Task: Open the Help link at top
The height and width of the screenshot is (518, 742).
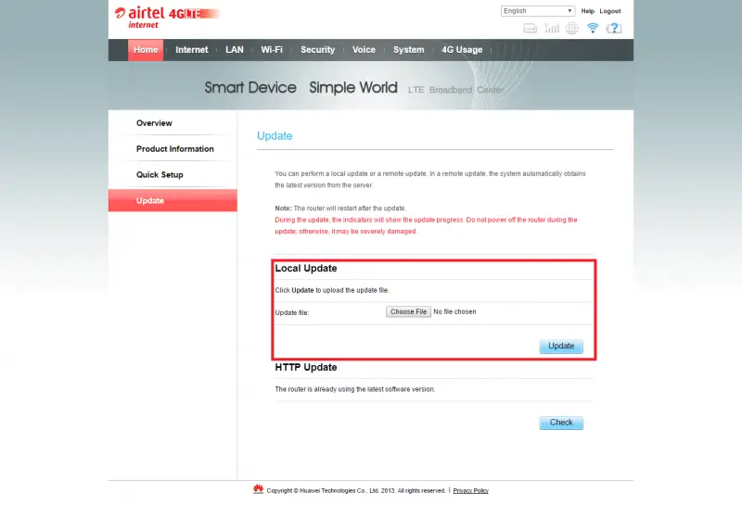Action: tap(588, 11)
